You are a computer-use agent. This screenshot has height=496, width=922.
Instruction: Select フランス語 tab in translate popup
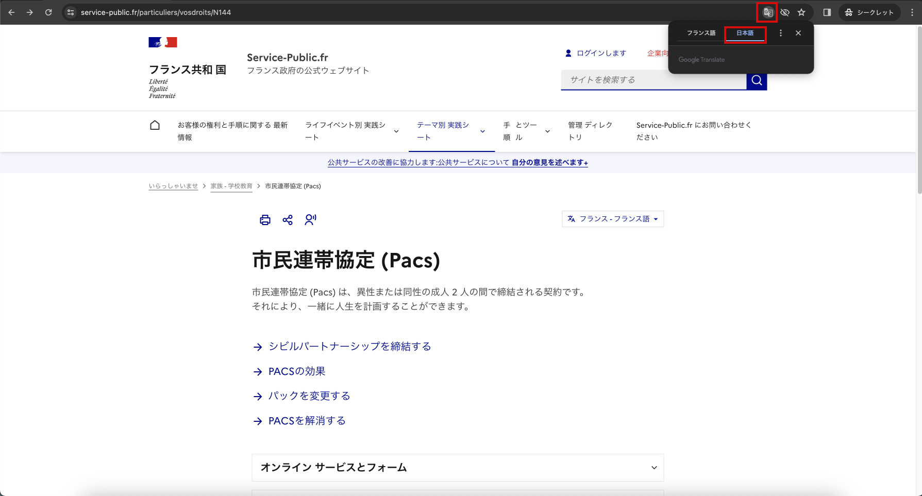(x=701, y=33)
